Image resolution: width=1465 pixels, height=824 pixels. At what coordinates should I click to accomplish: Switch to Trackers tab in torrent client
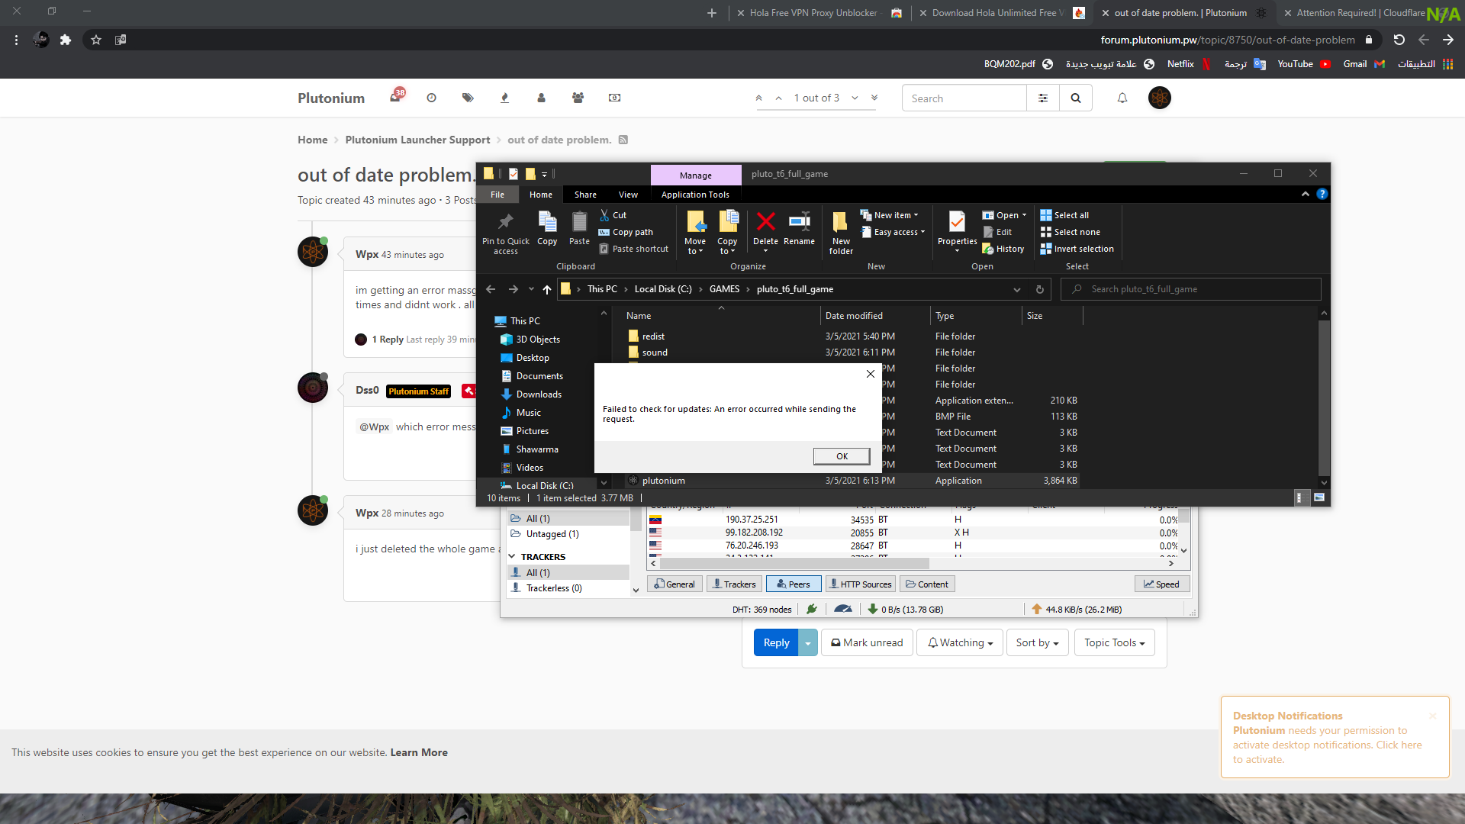point(733,584)
